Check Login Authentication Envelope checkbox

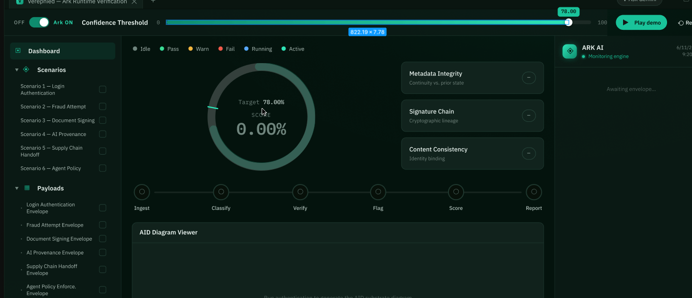coord(103,208)
